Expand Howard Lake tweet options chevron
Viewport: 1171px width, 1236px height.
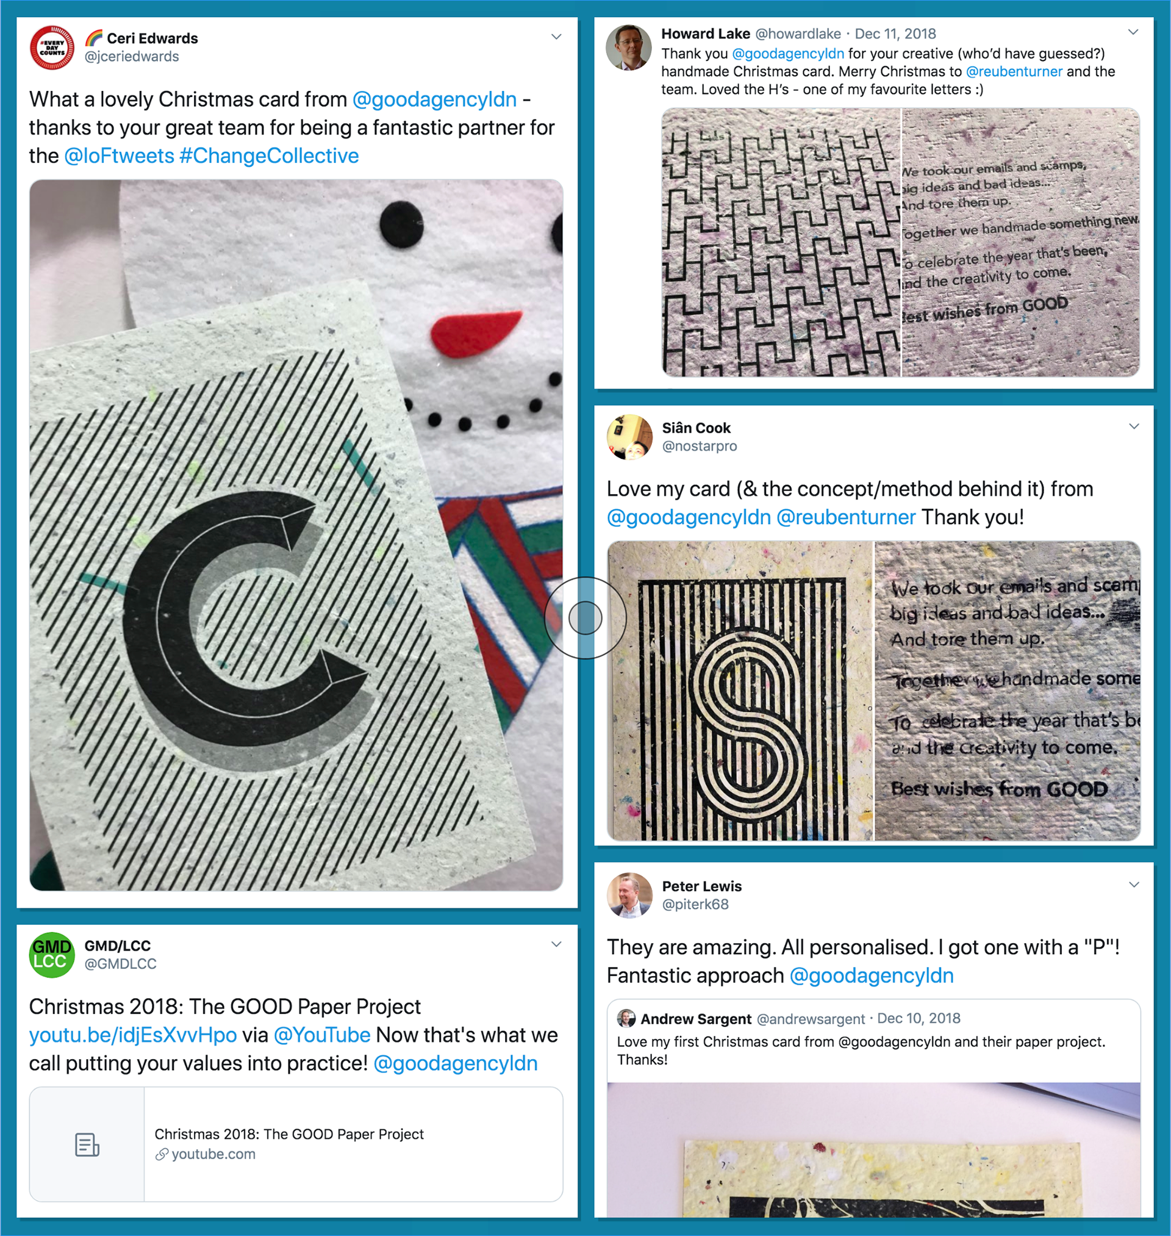pyautogui.click(x=1134, y=32)
